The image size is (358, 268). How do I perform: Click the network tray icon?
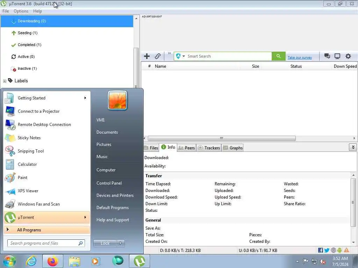coord(314,262)
